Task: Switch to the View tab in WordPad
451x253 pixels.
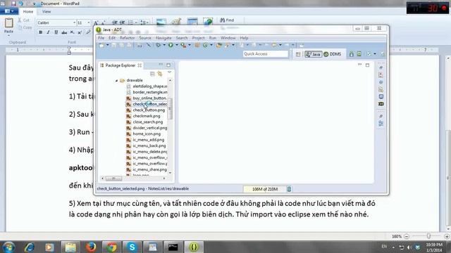Action: (x=47, y=12)
